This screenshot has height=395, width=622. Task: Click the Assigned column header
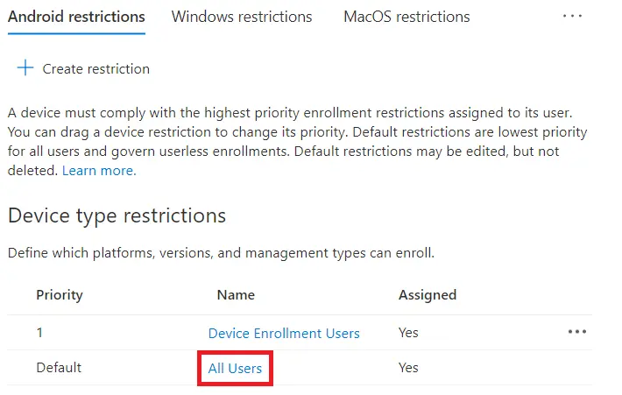428,295
